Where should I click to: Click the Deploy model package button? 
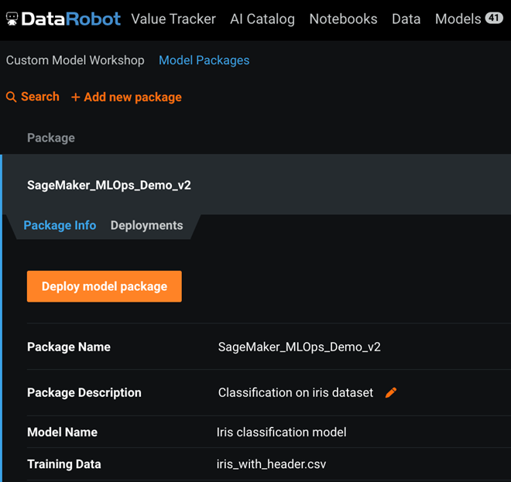(105, 286)
